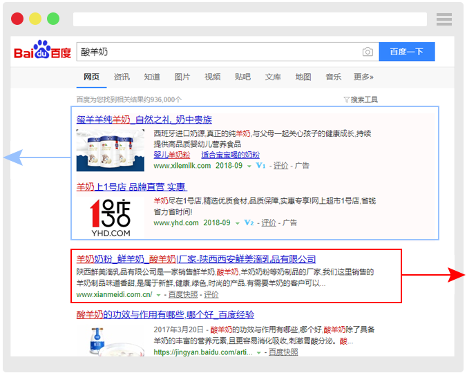Expand the dropdown arrow after www.xilemilk.com 2018-09
Image resolution: width=467 pixels, height=373 pixels.
click(249, 166)
